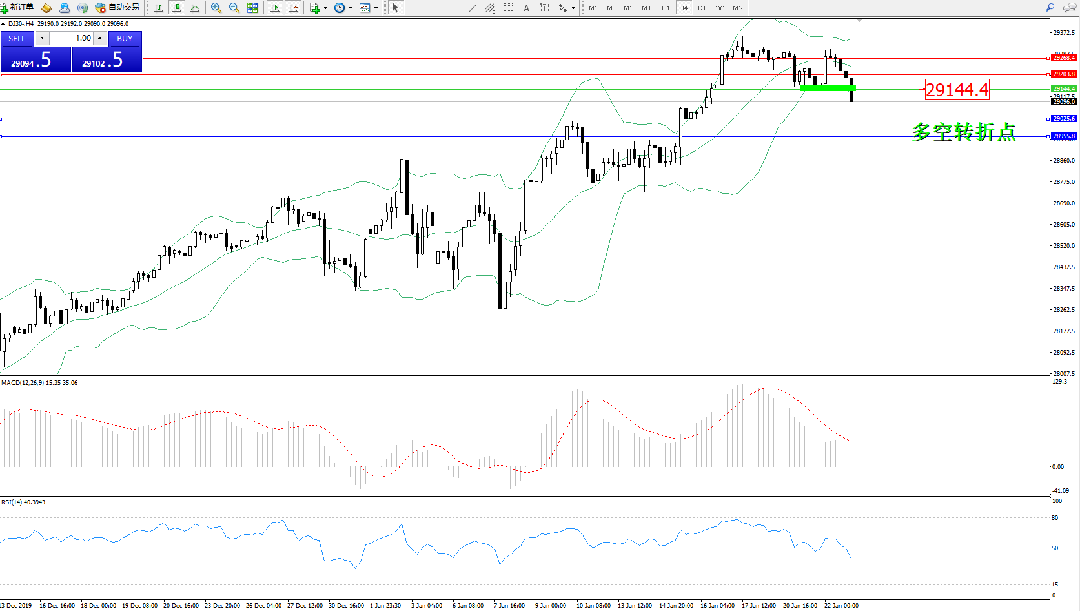Select the Crosshair cursor tool
The width and height of the screenshot is (1080, 611).
click(x=414, y=8)
